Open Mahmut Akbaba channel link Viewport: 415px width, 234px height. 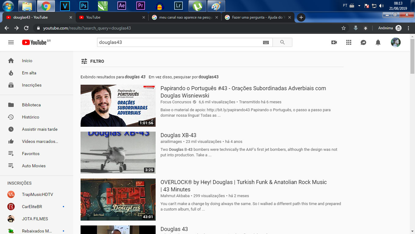coord(175,196)
